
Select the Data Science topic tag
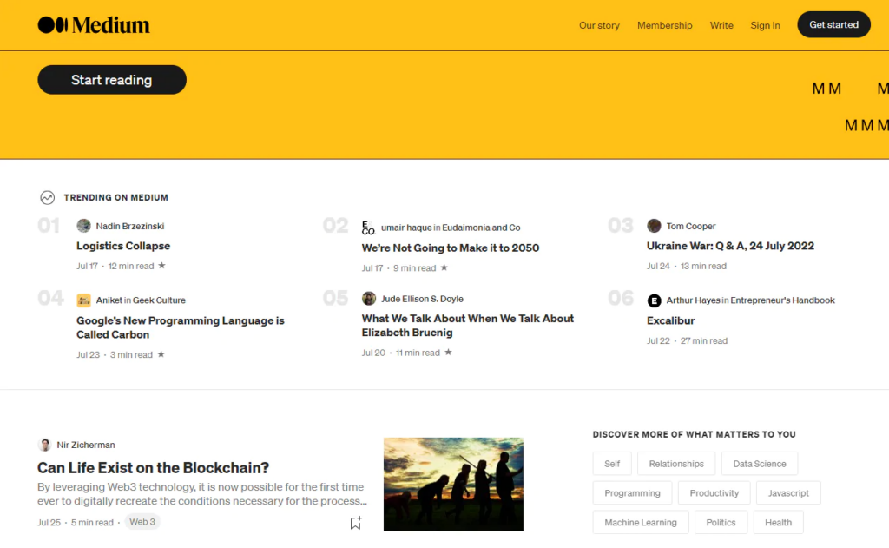tap(759, 464)
